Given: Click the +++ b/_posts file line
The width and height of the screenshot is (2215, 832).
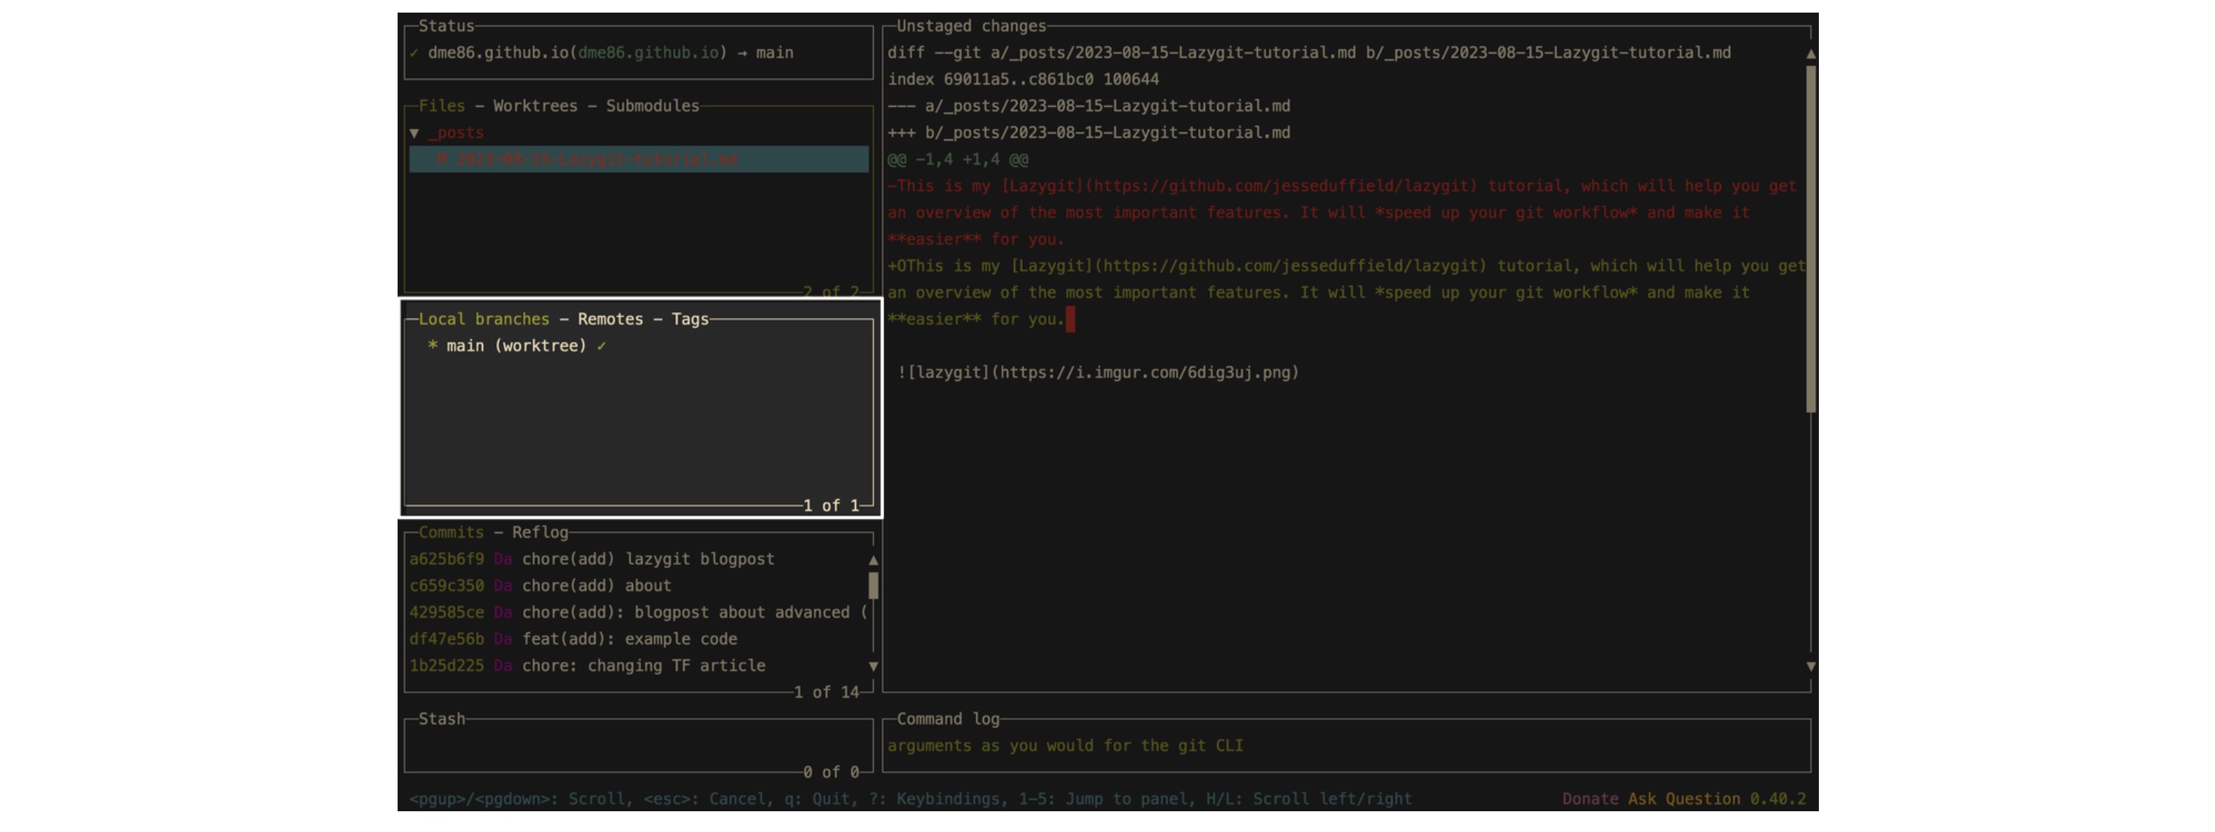Looking at the screenshot, I should [x=1088, y=133].
